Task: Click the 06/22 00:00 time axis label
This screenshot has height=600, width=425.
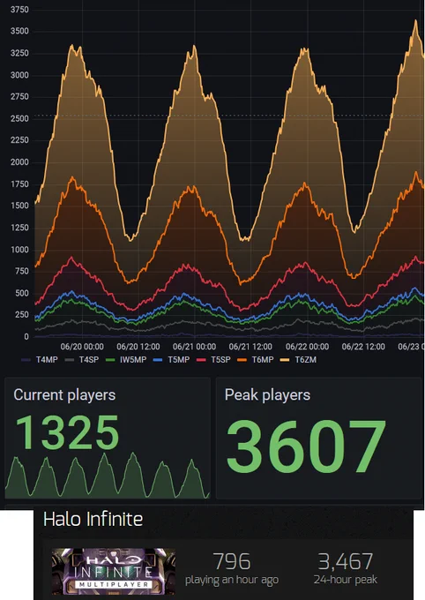Action: (307, 347)
